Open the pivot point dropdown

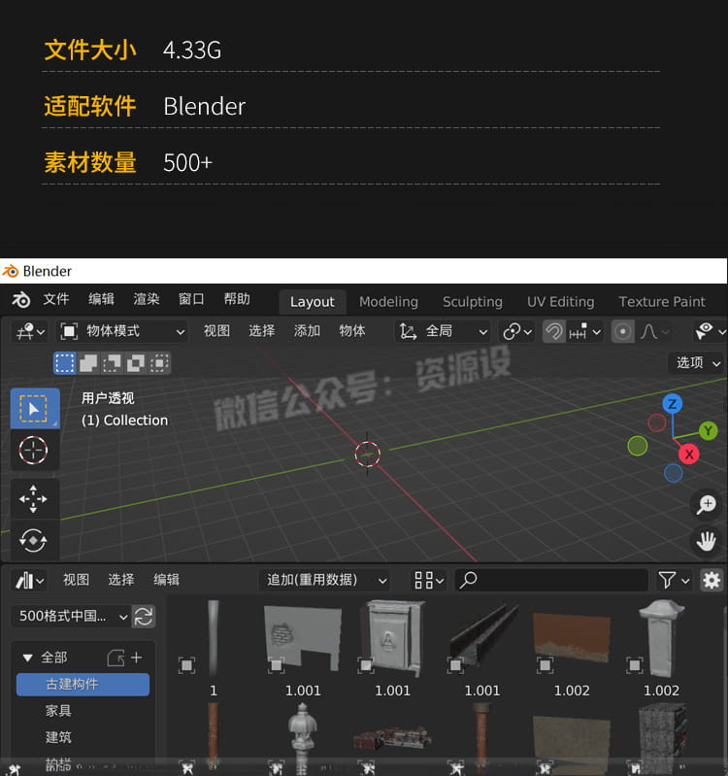click(x=517, y=331)
